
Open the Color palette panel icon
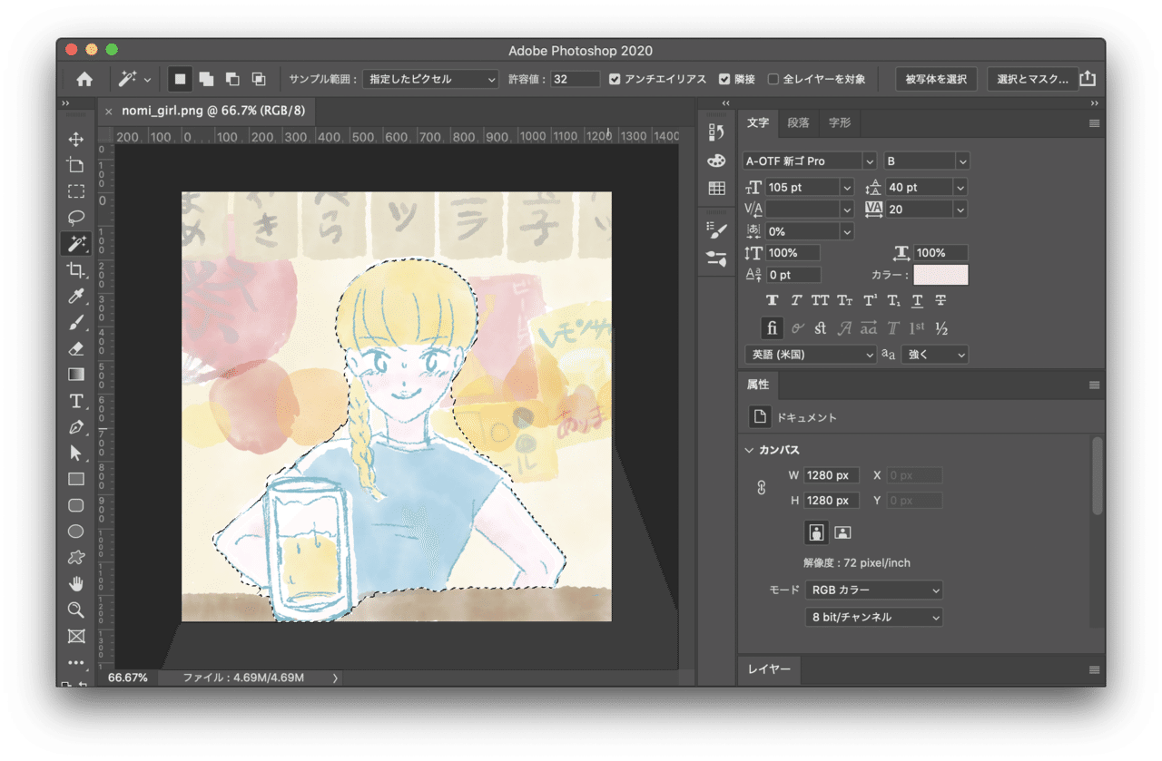716,161
